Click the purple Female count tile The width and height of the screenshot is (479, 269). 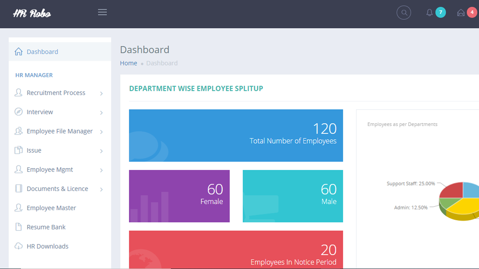179,196
